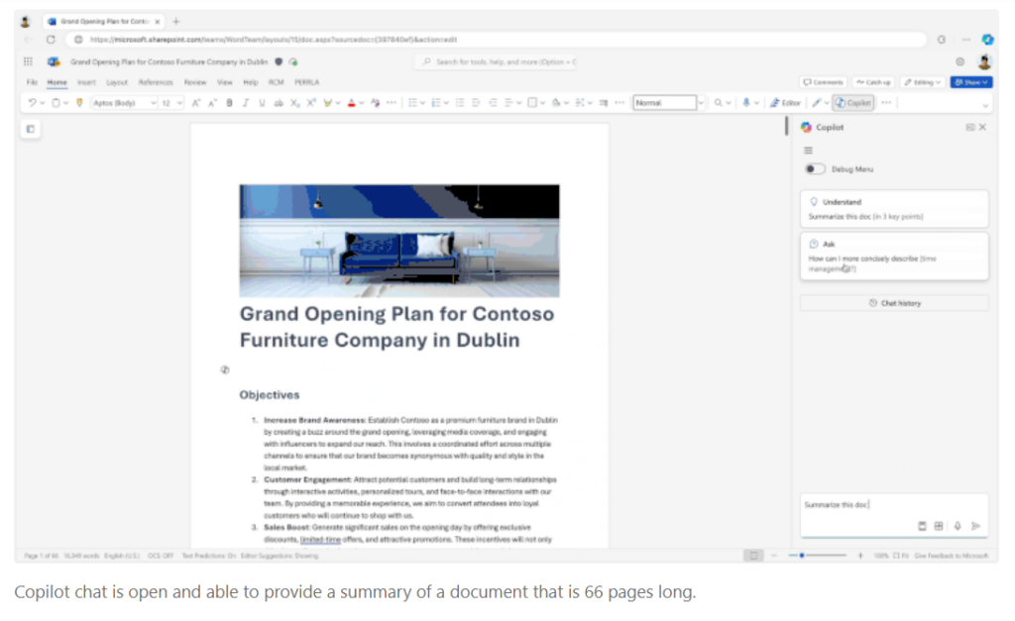Apply strikethrough formatting
This screenshot has width=1015, height=621.
(x=279, y=103)
